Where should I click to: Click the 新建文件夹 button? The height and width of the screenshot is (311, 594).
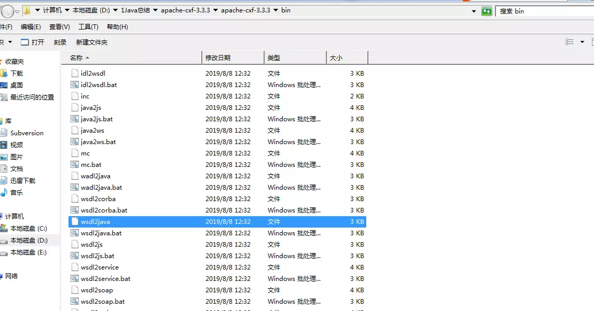tap(92, 43)
